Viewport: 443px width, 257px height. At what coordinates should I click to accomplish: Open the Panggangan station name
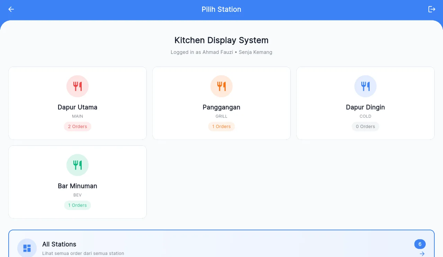221,107
